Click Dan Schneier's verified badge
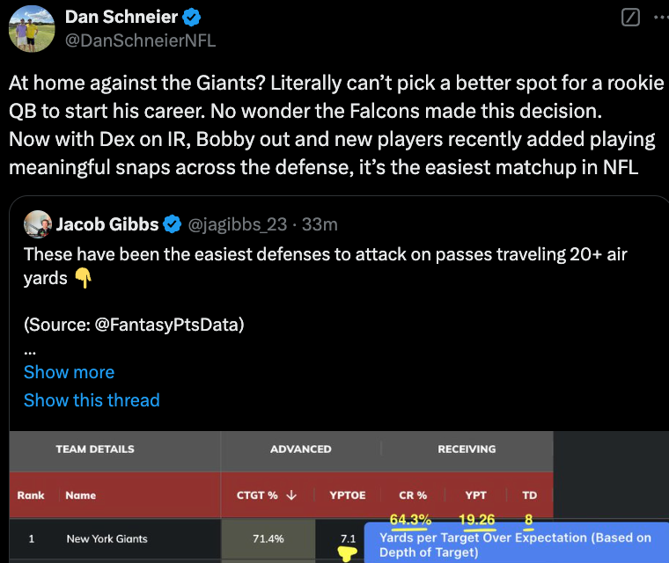Image resolution: width=669 pixels, height=563 pixels. pos(192,18)
